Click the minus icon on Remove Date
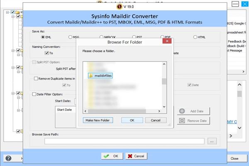Image resolution: width=249 pixels, height=166 pixels. [182, 121]
